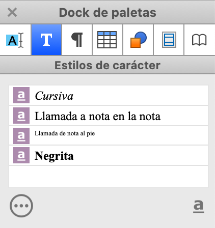The width and height of the screenshot is (215, 228).
Task: Open the paragraph styles pilcrow palette
Action: (77, 40)
